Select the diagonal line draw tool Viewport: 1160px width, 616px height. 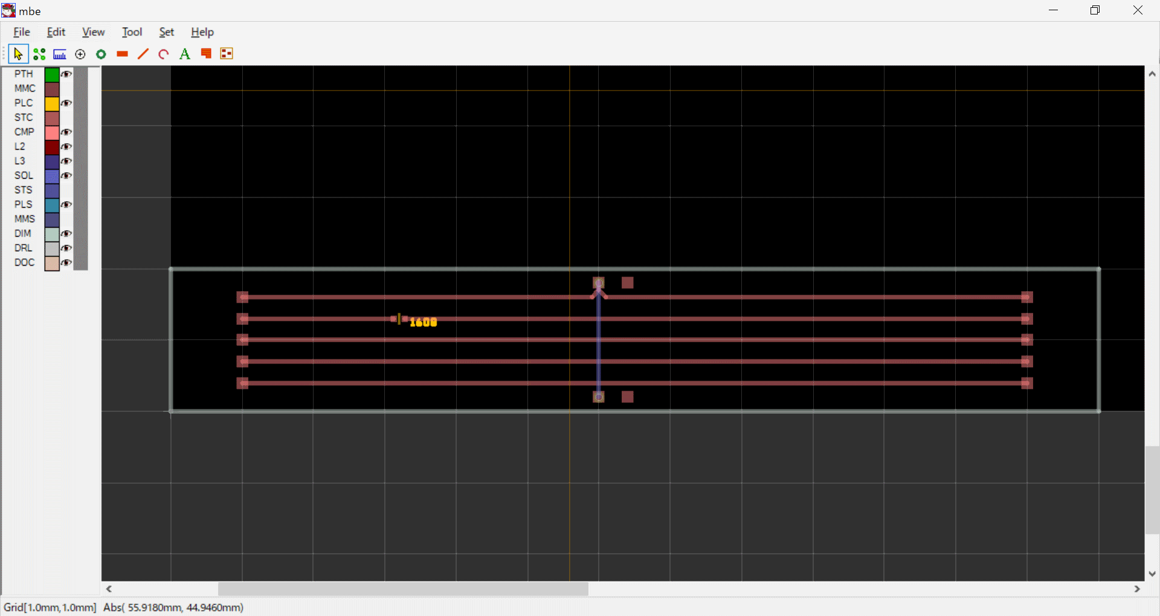143,54
